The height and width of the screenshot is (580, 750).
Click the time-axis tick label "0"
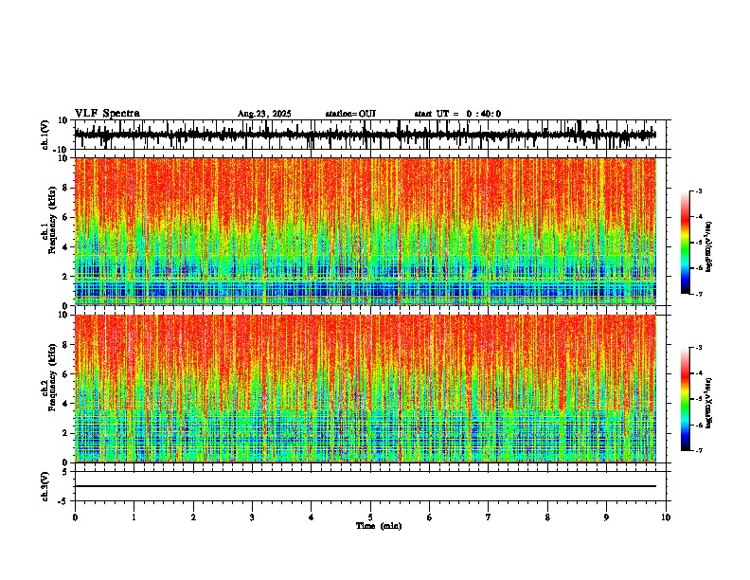[75, 517]
